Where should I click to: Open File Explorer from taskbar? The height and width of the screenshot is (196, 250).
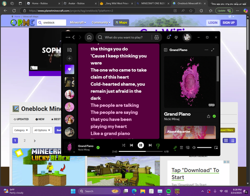[142, 191]
